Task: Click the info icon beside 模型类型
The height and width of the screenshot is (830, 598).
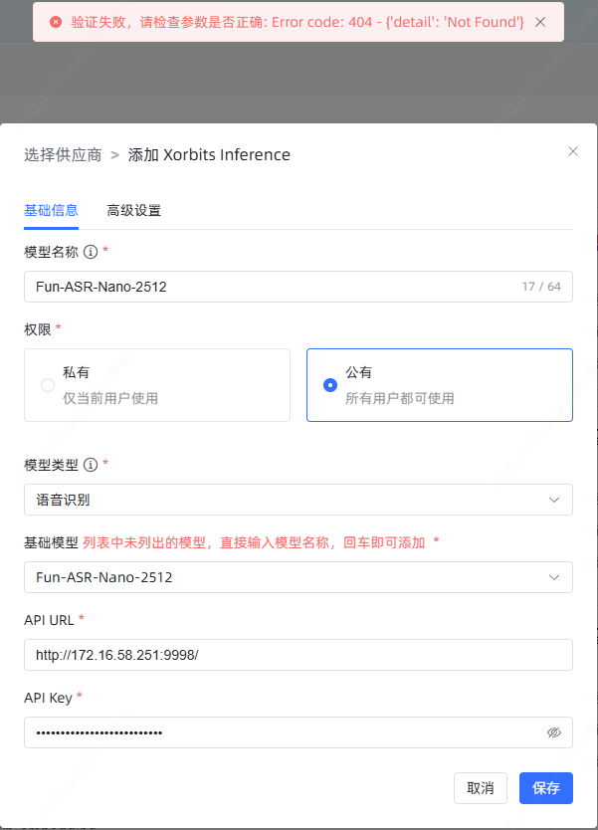Action: 91,465
